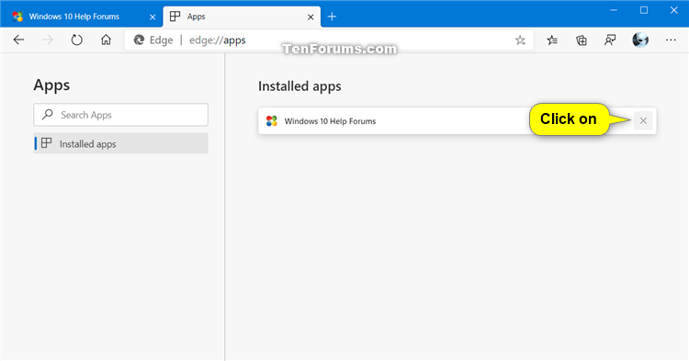The image size is (689, 361).
Task: Open the Collections icon
Action: (x=582, y=40)
